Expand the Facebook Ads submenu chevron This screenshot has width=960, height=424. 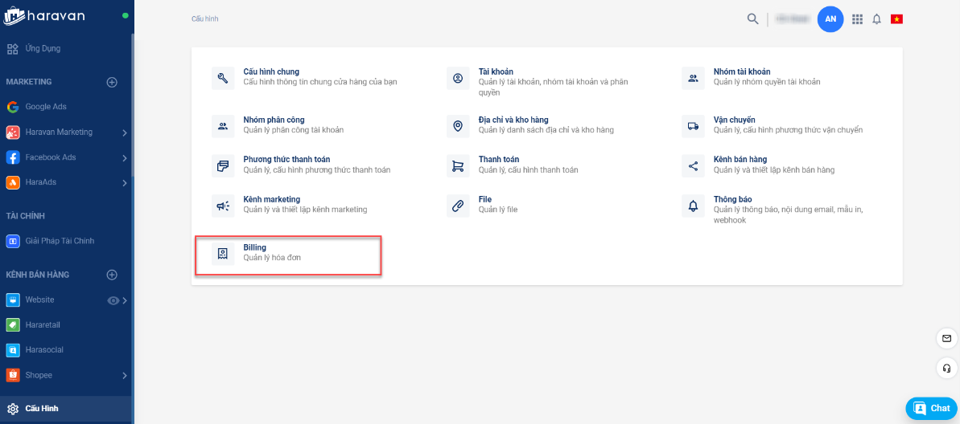[125, 158]
